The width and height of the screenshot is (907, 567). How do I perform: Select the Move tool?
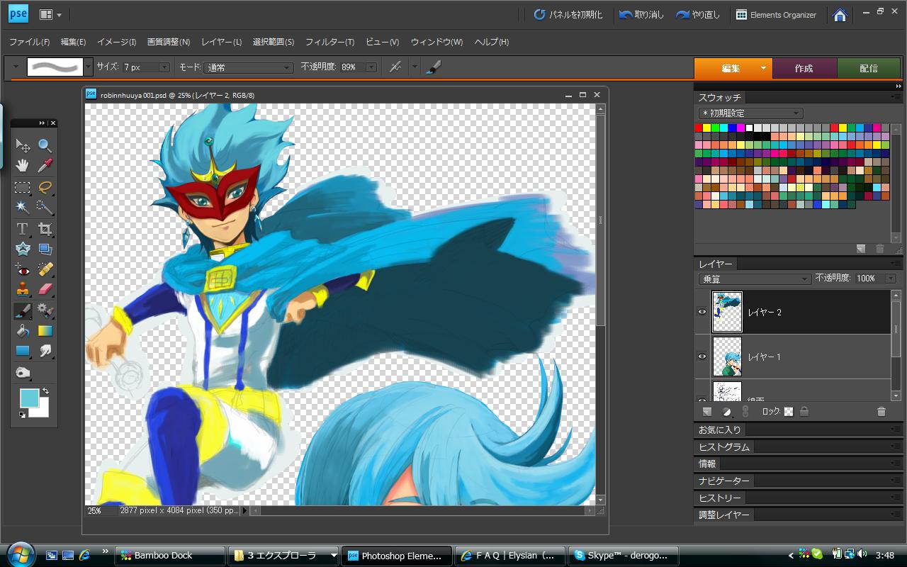[x=23, y=146]
